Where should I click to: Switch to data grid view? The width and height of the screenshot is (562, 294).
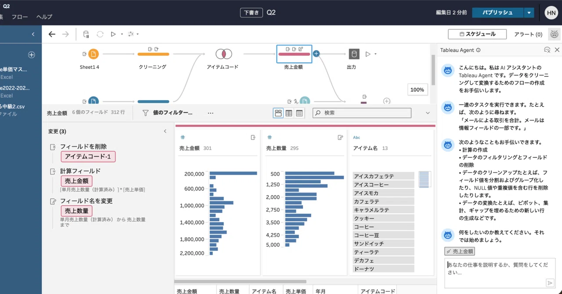(x=289, y=113)
